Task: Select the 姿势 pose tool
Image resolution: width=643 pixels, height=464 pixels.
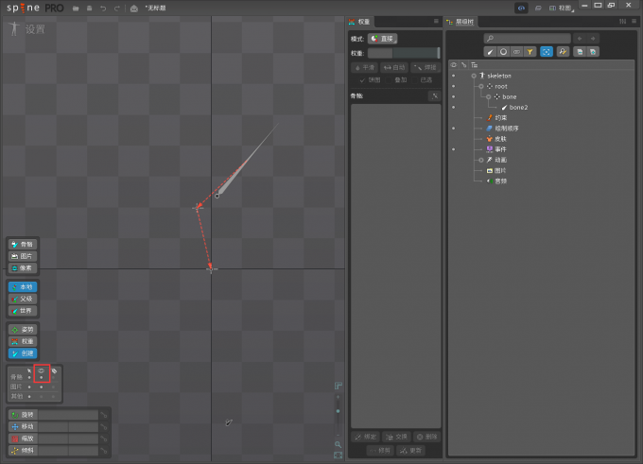Action: 23,330
